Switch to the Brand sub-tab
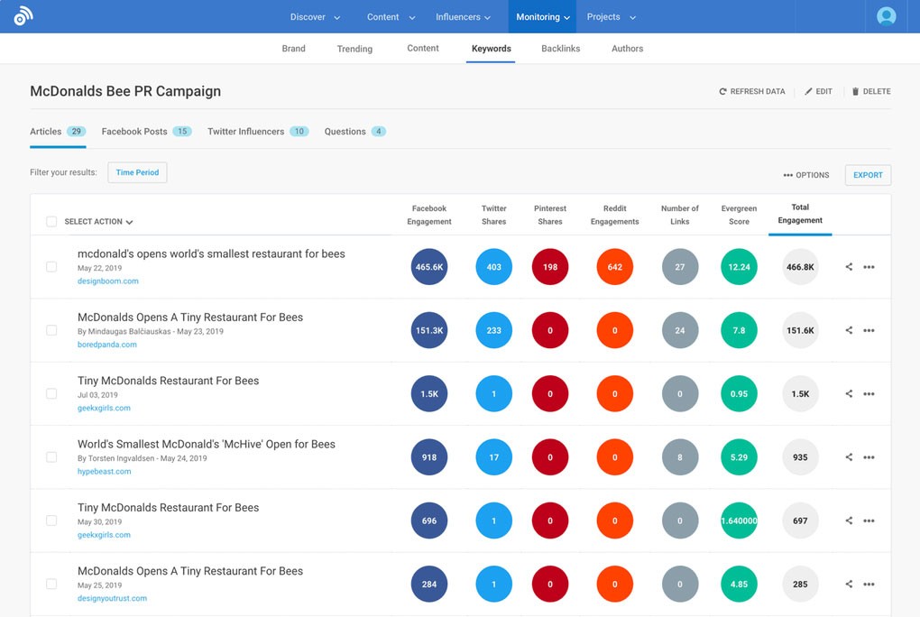Image resolution: width=920 pixels, height=617 pixels. click(293, 49)
